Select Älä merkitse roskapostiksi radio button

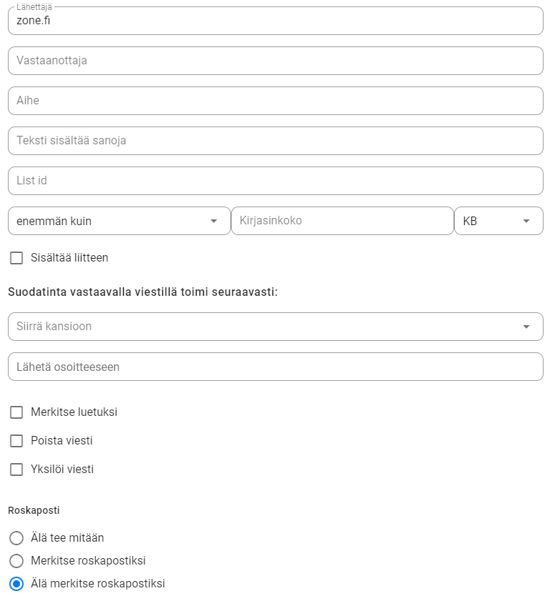point(16,584)
